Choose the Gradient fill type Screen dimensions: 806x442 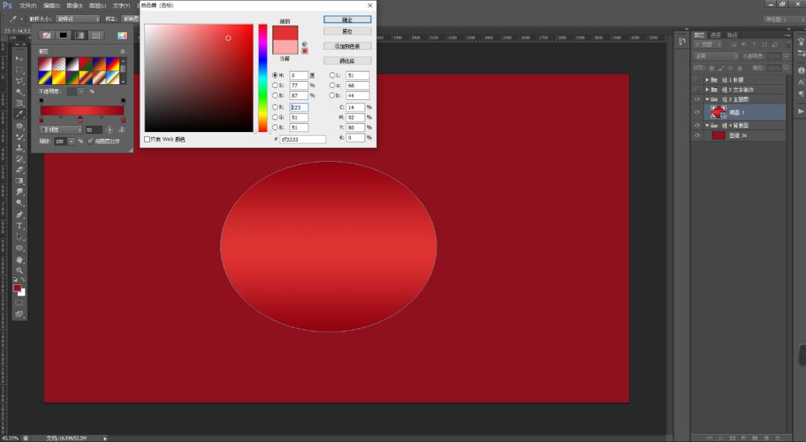point(80,36)
